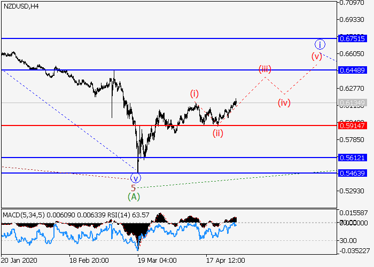Screen dimensions: 374x267
Task: Click the 0.61349 current price tag
Action: (352, 103)
